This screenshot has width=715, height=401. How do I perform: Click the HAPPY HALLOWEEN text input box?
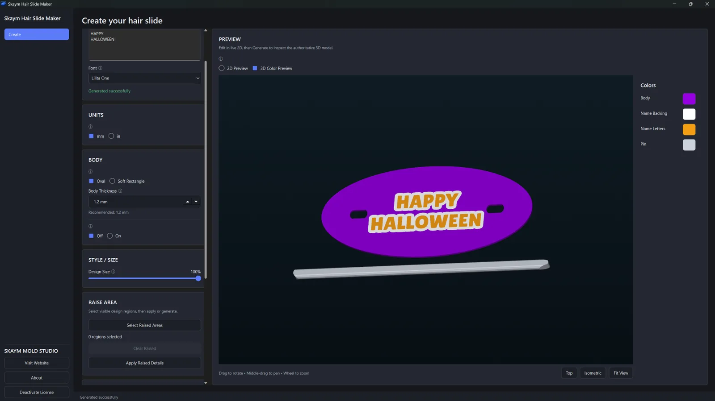pos(145,45)
